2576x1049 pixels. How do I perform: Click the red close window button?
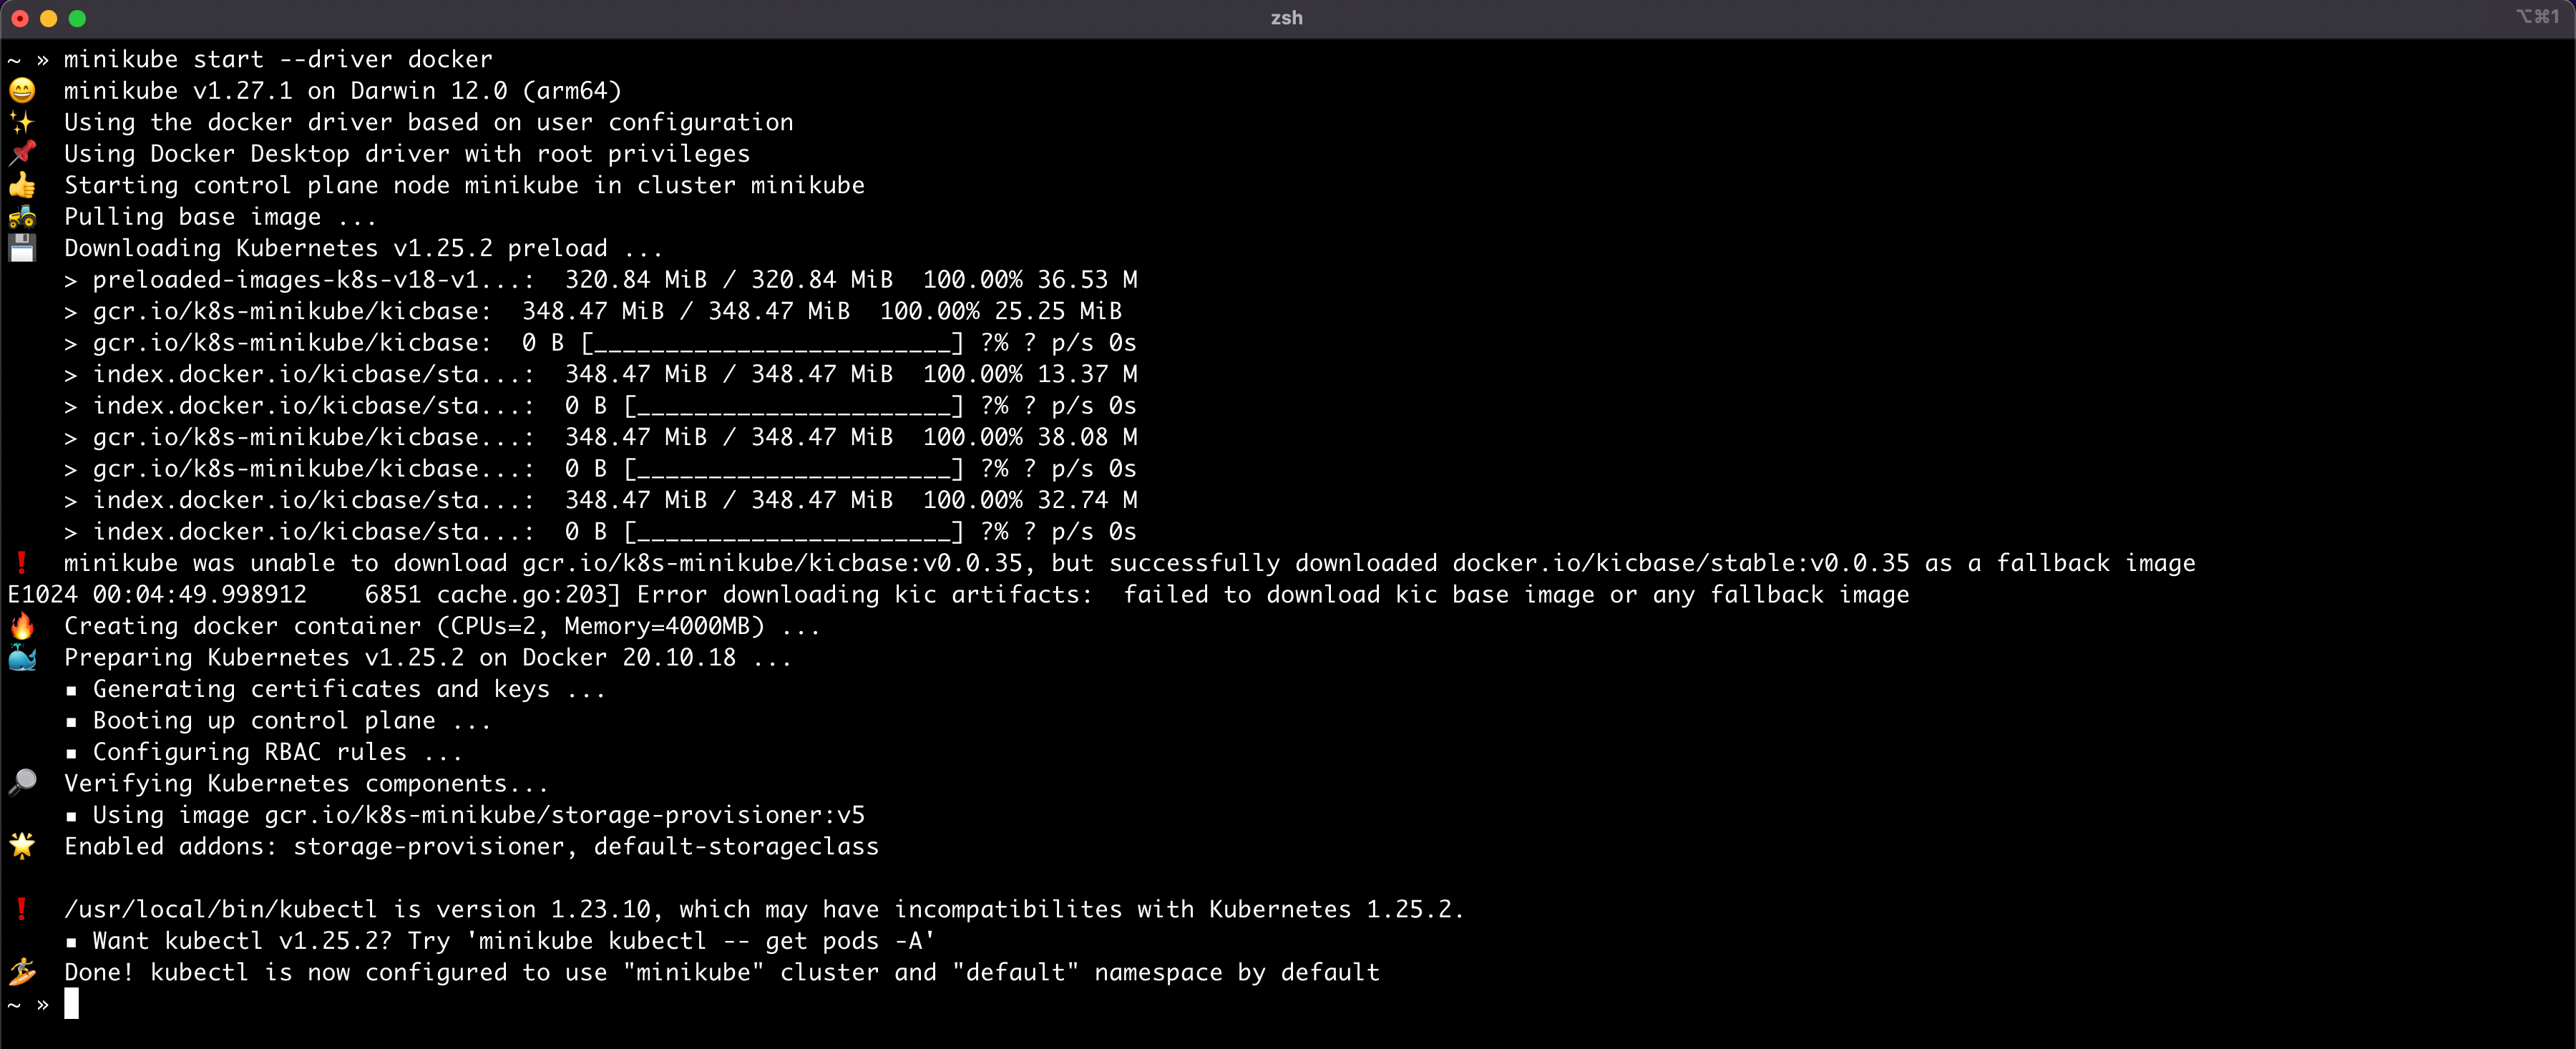[20, 18]
